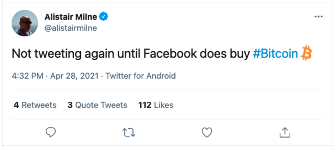
Task: Click the Apr 28, 2021 date
Action: coord(74,76)
